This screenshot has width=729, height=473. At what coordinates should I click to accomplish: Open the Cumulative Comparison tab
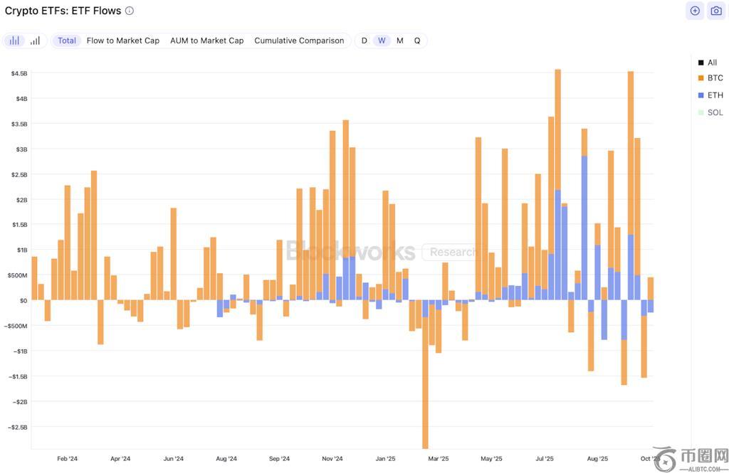coord(299,41)
